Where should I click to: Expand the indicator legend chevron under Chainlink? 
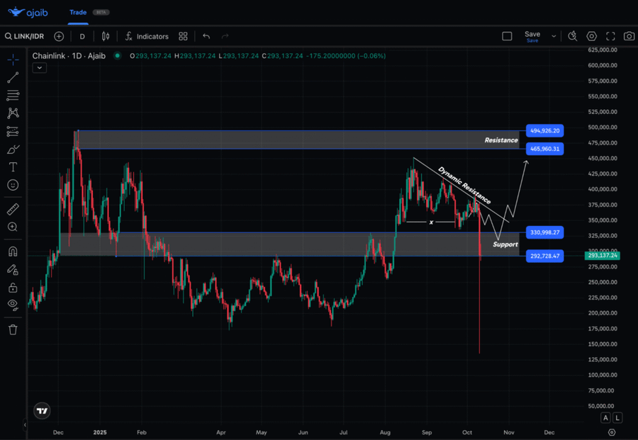click(x=39, y=68)
